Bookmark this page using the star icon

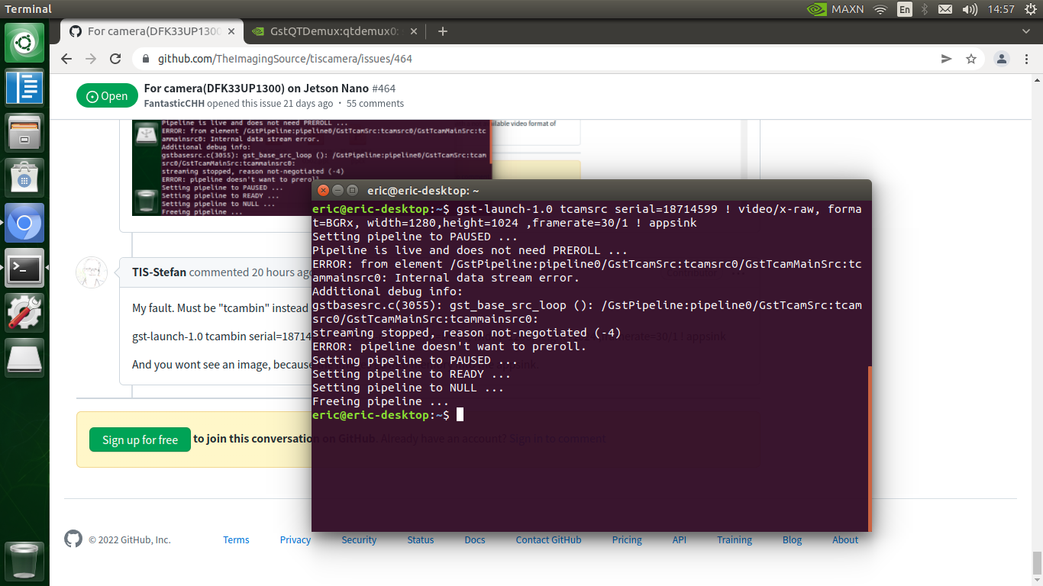pyautogui.click(x=971, y=58)
